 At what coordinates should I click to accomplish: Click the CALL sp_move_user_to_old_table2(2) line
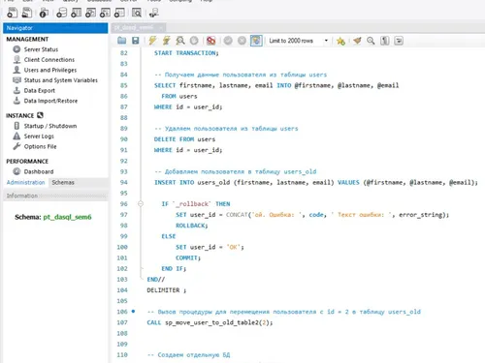pyautogui.click(x=210, y=322)
